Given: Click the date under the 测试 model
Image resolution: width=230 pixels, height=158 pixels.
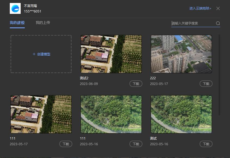Looking at the screenshot, I should coord(159,144).
